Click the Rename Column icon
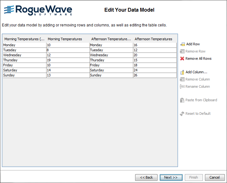 coord(182,87)
